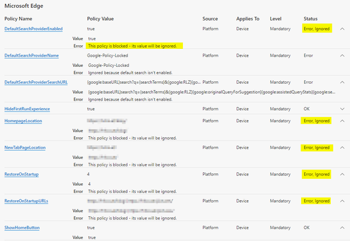
Task: Open the RestoreOnStartupURLs policy link
Action: click(x=27, y=201)
